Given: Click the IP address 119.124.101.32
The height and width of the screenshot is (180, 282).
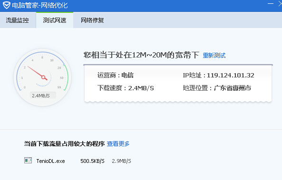Looking at the screenshot, I should tap(230, 75).
